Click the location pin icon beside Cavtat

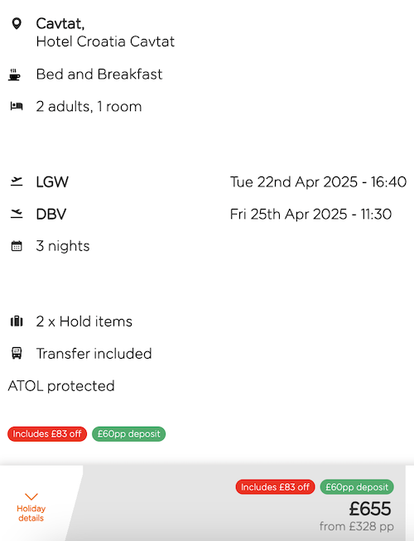(x=17, y=24)
